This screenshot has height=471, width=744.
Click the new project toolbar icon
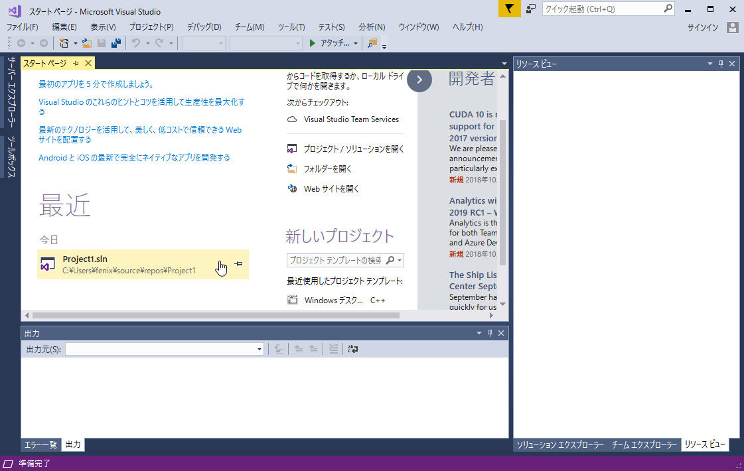tap(64, 43)
